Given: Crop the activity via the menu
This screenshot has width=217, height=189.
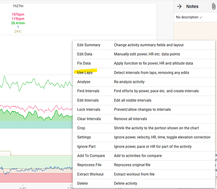Looking at the screenshot, I should 144,128.
